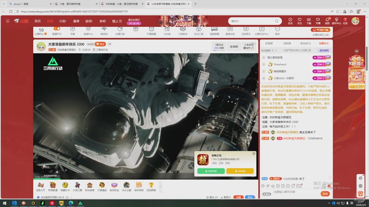Click ThreePeach in the fan ranking list
Screen dimensions: 369x207
pyautogui.click(x=280, y=64)
